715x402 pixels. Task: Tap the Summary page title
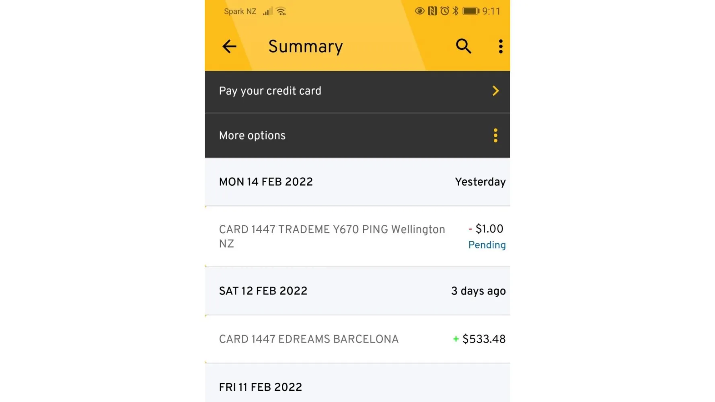(306, 46)
